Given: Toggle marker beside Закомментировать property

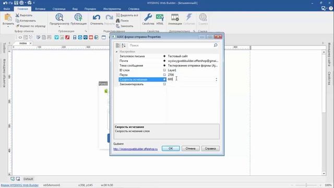Looking at the screenshot, I should click(164, 84).
